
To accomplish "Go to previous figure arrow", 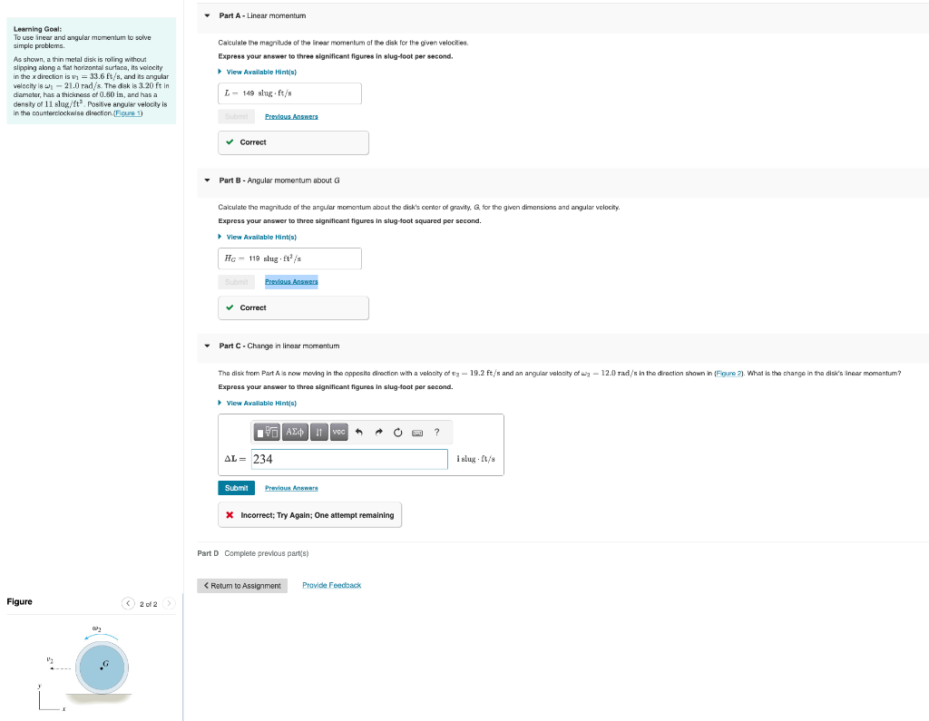I will 128,603.
